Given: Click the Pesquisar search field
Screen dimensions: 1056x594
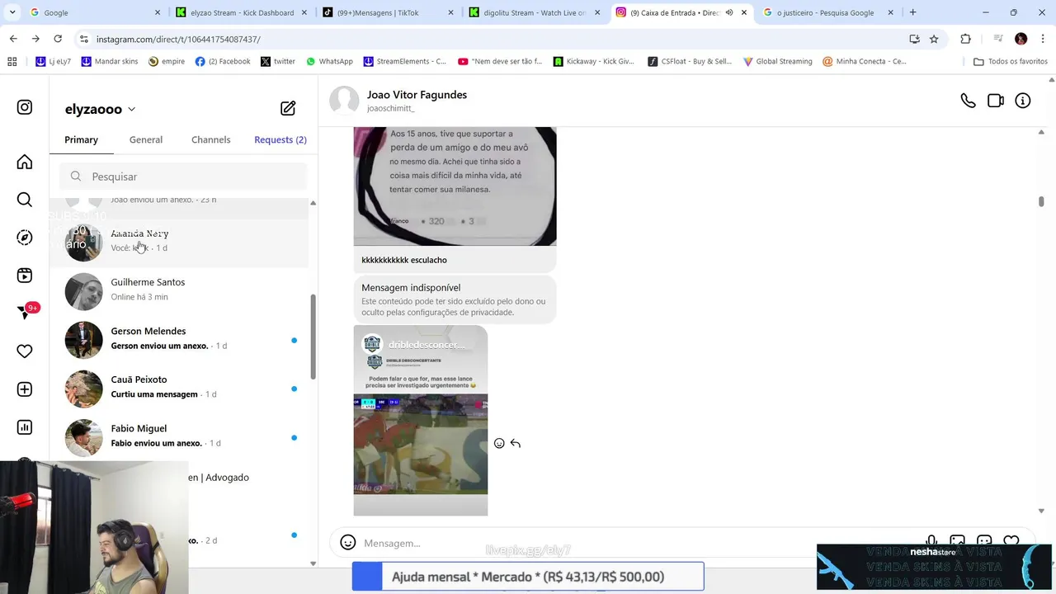Looking at the screenshot, I should tap(183, 177).
